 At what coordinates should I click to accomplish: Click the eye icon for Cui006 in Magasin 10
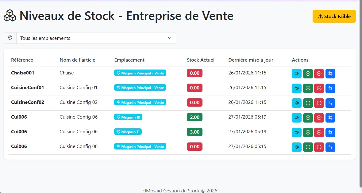pyautogui.click(x=297, y=118)
